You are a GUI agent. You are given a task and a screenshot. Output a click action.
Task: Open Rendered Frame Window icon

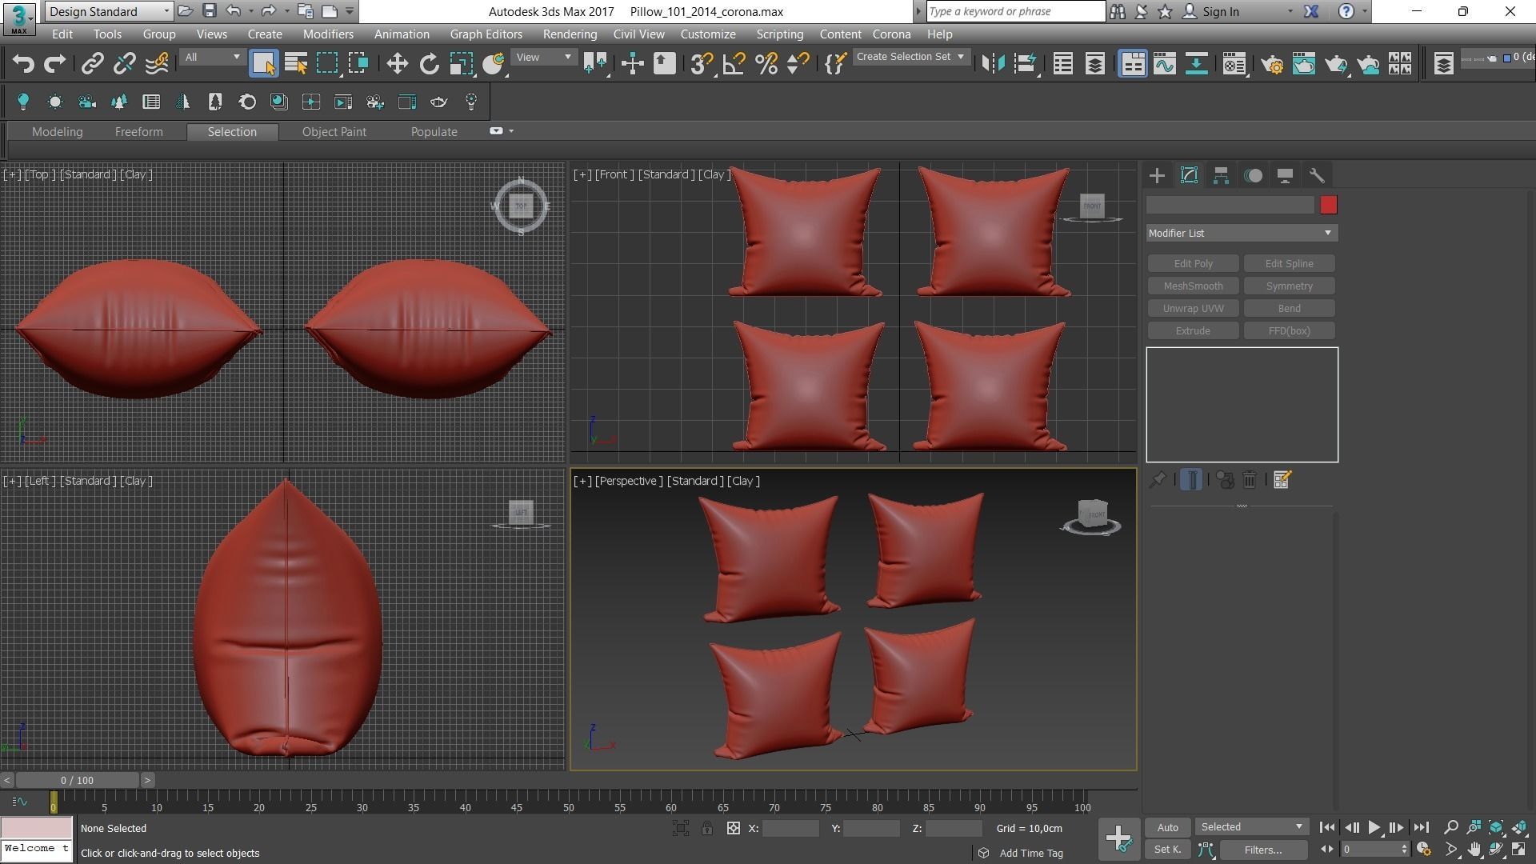[x=1304, y=64]
